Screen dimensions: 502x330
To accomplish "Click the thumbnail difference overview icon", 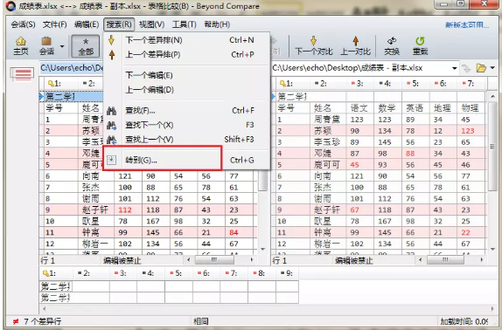I will (22, 74).
